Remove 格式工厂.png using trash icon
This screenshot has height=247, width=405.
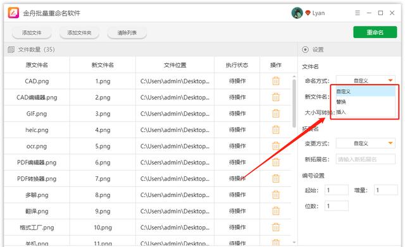276,227
